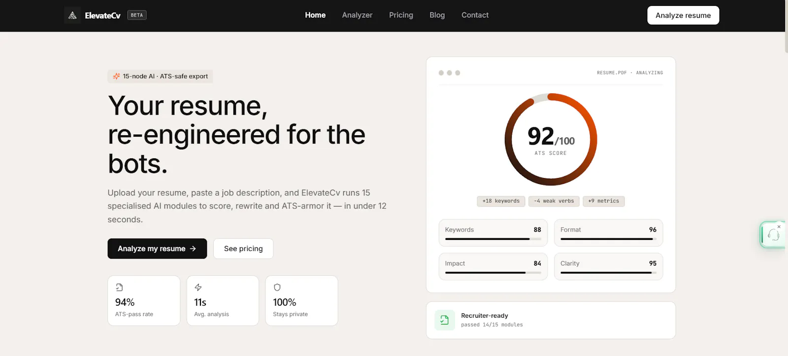This screenshot has height=356, width=788.
Task: Click the "Your resume, re-engineered for the bots." headline
Action: [237, 134]
